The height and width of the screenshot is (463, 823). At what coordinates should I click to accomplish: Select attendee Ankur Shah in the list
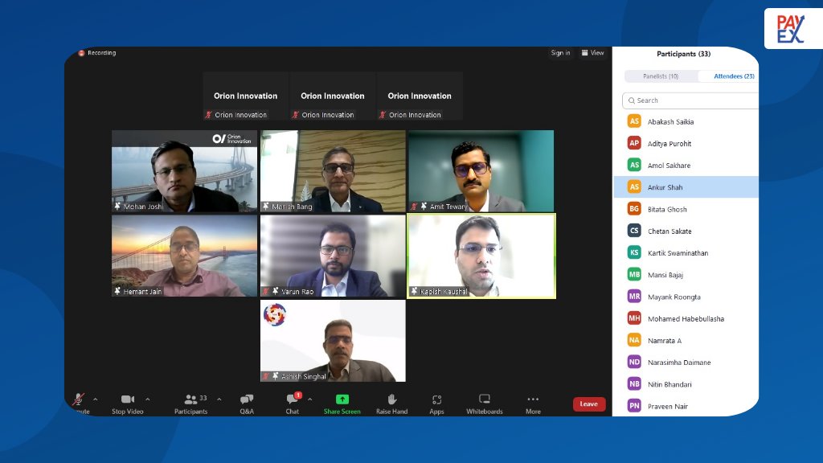(686, 186)
